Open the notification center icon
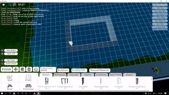Image resolution: width=169 pixels, height=95 pixels. coord(165,93)
